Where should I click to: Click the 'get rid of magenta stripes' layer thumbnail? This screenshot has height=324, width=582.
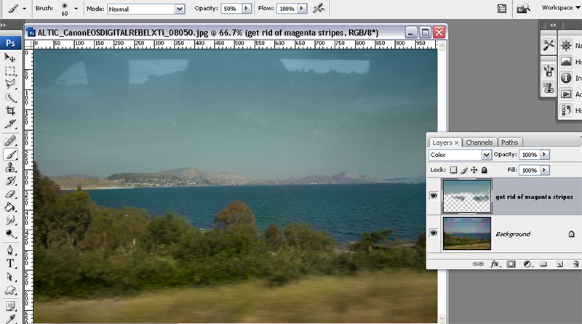coord(467,196)
